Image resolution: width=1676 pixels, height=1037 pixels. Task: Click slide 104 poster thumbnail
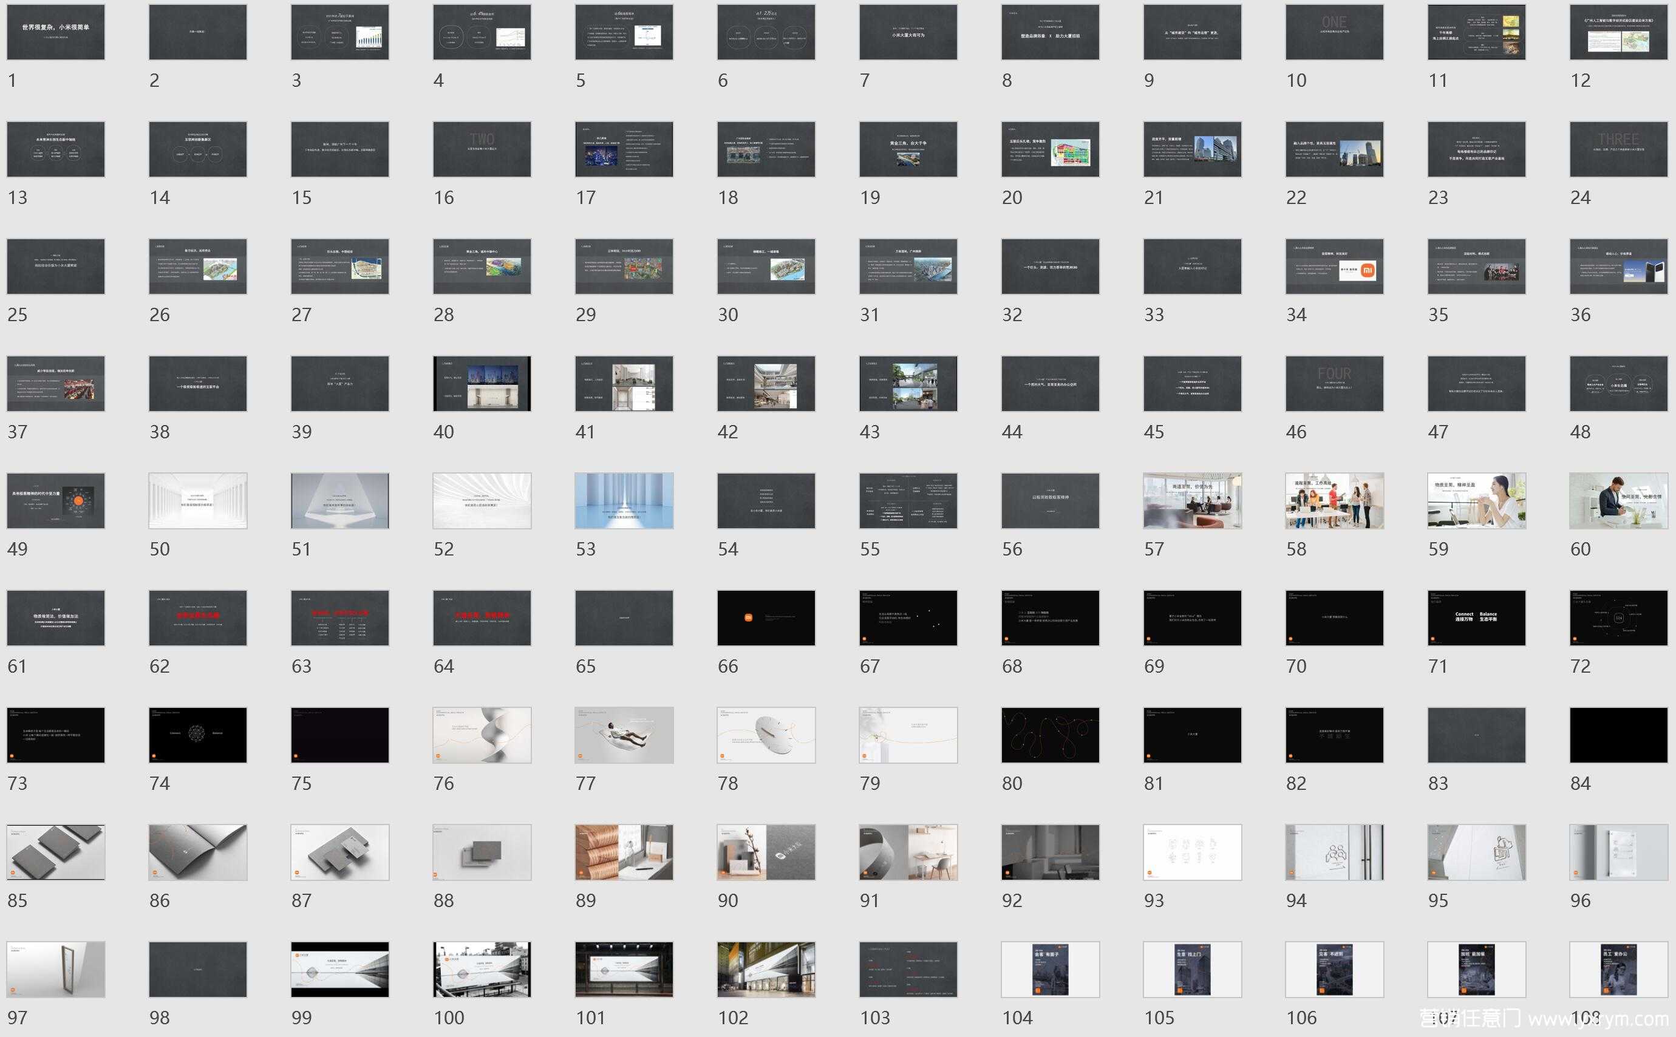[1050, 969]
